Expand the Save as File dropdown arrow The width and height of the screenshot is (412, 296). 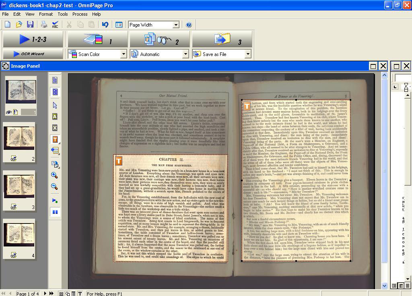click(247, 54)
